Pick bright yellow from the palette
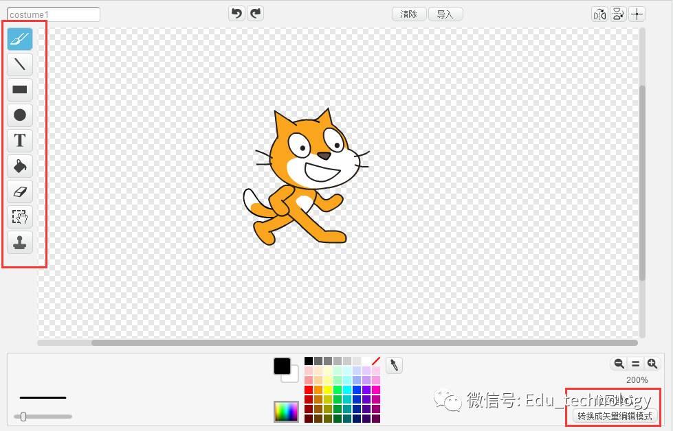The height and width of the screenshot is (431, 673). click(x=328, y=390)
